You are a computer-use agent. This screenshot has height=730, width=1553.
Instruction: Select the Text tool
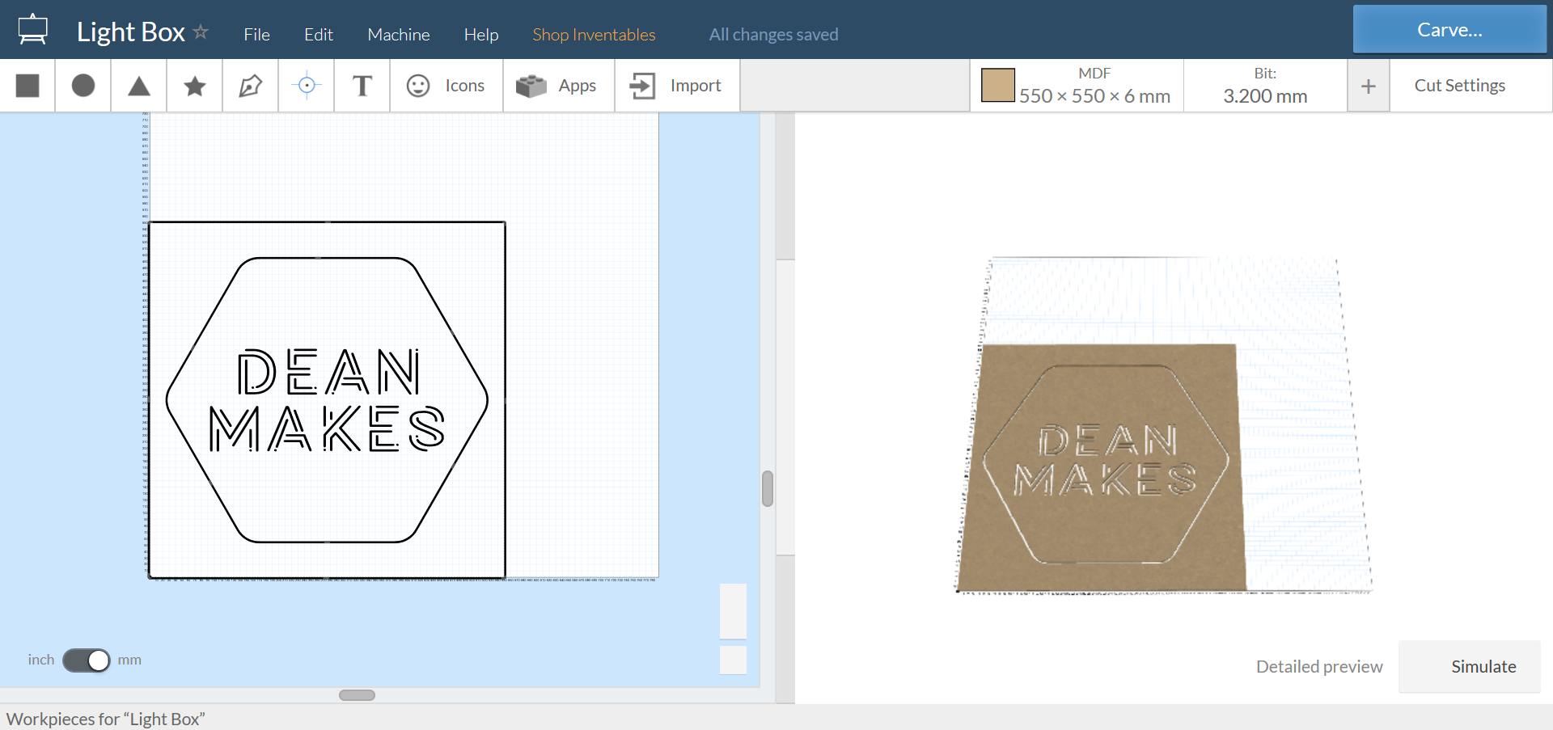coord(362,86)
